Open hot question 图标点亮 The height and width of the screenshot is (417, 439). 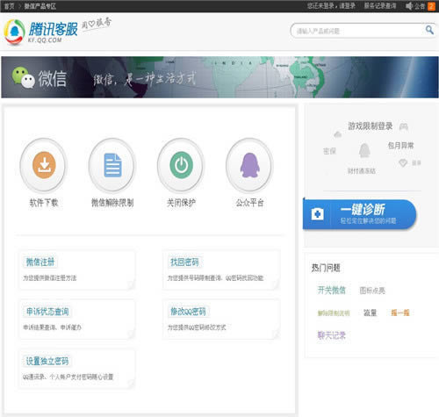372,291
